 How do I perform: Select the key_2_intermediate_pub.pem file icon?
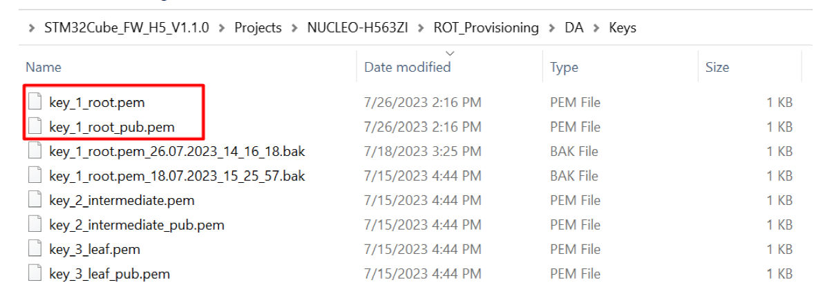(35, 224)
